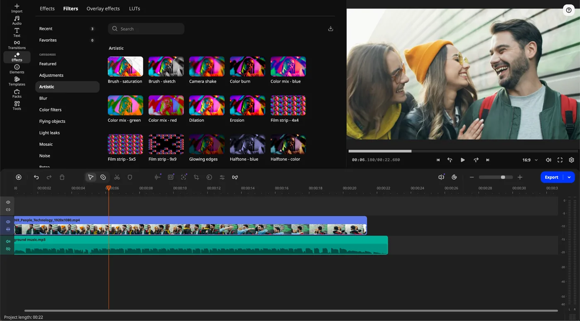Start recording with the record button
Viewport: 580px width, 321px height.
19,177
